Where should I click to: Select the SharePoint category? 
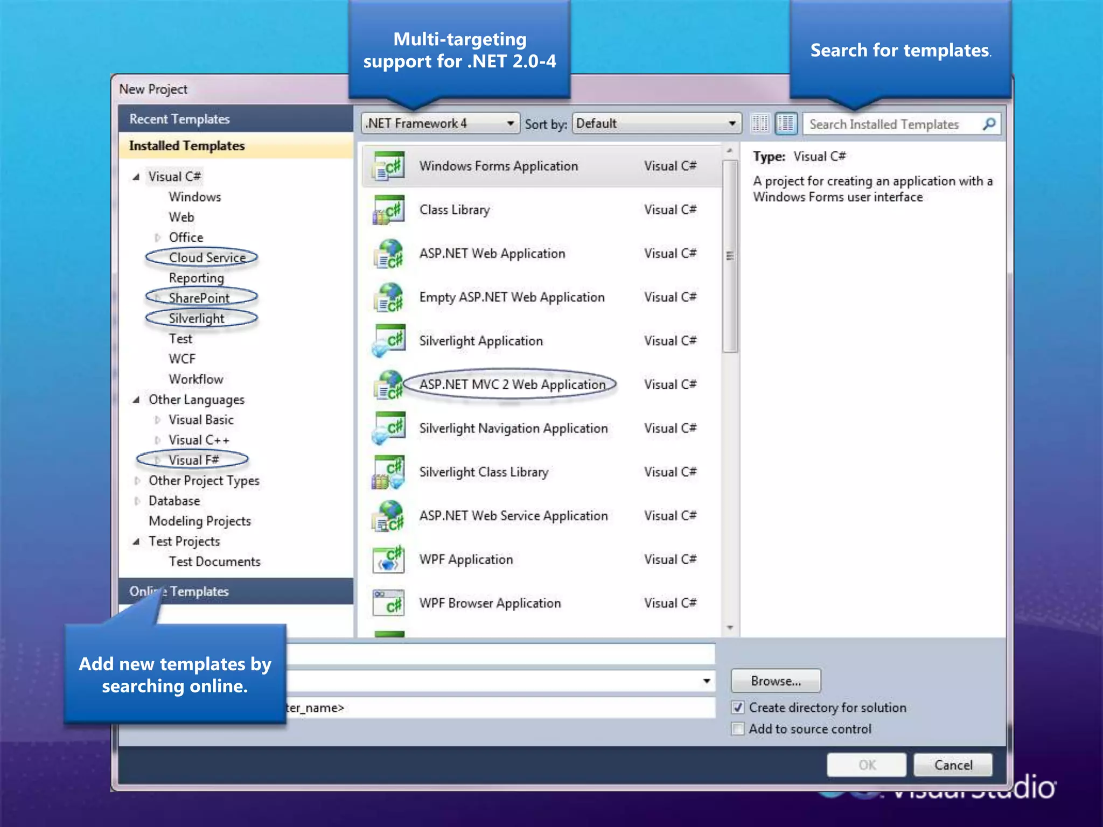199,298
